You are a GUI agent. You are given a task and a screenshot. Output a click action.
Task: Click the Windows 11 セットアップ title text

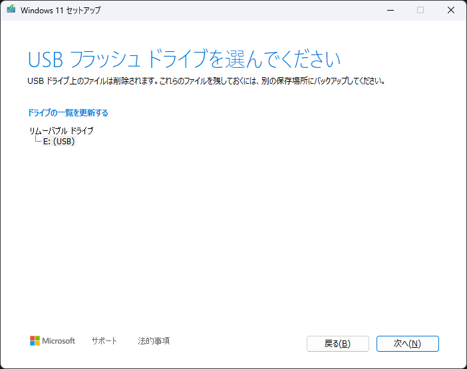(x=61, y=10)
